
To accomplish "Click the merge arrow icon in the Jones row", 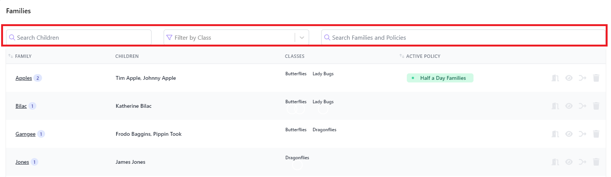I will coord(583,162).
